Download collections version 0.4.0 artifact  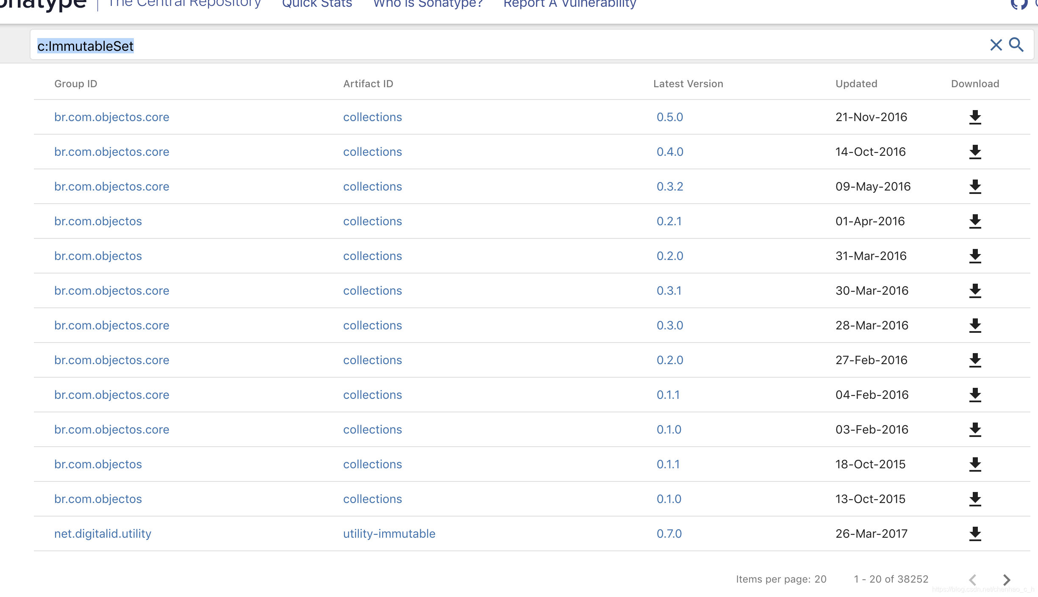[x=975, y=152]
